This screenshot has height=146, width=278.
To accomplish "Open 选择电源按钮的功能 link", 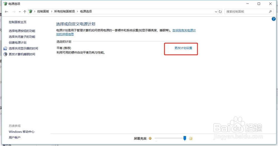I will click(x=22, y=31).
